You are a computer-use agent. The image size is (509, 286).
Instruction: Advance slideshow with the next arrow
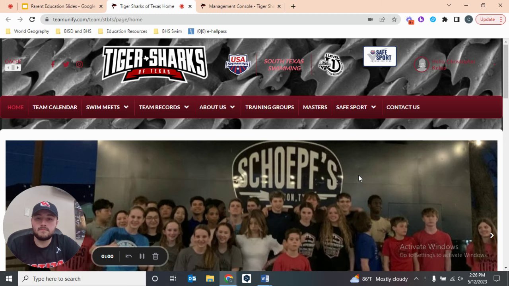point(492,236)
